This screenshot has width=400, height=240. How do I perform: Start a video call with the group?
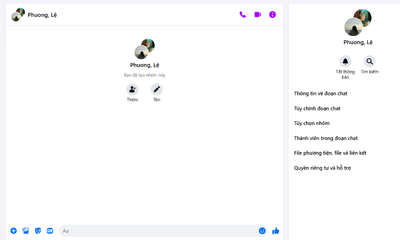[257, 14]
